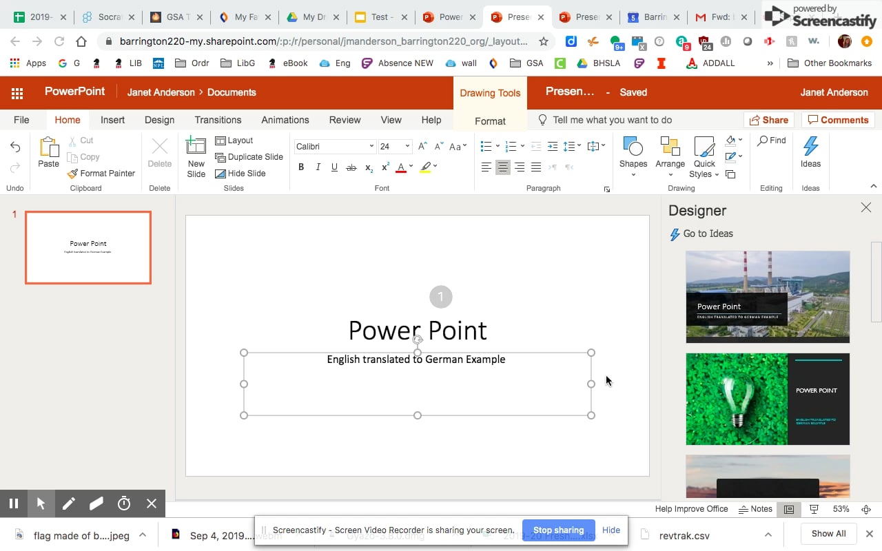Click the Shape Fill paint bucket icon

point(731,141)
